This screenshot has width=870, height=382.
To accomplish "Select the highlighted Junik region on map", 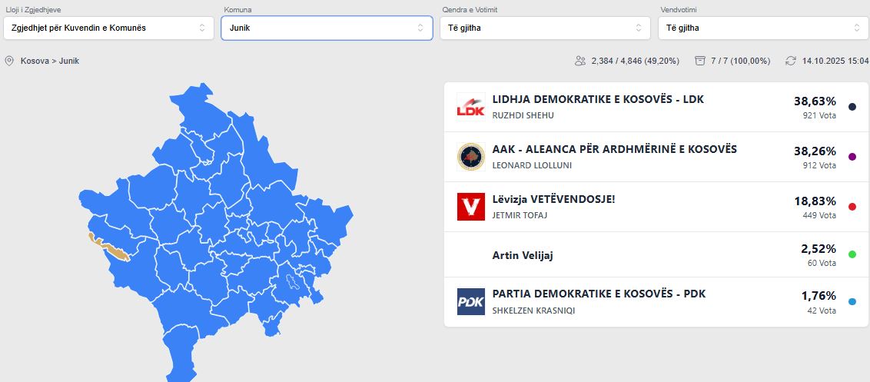I will [114, 250].
